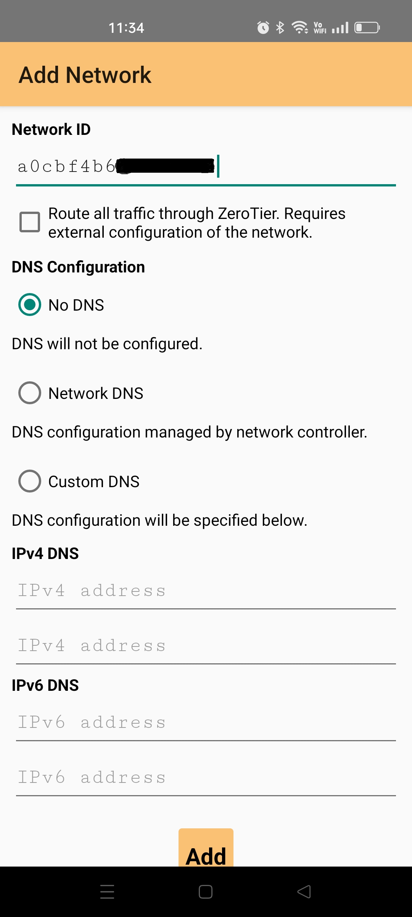Tap the cellular signal bars icon
412x917 pixels.
tap(340, 28)
